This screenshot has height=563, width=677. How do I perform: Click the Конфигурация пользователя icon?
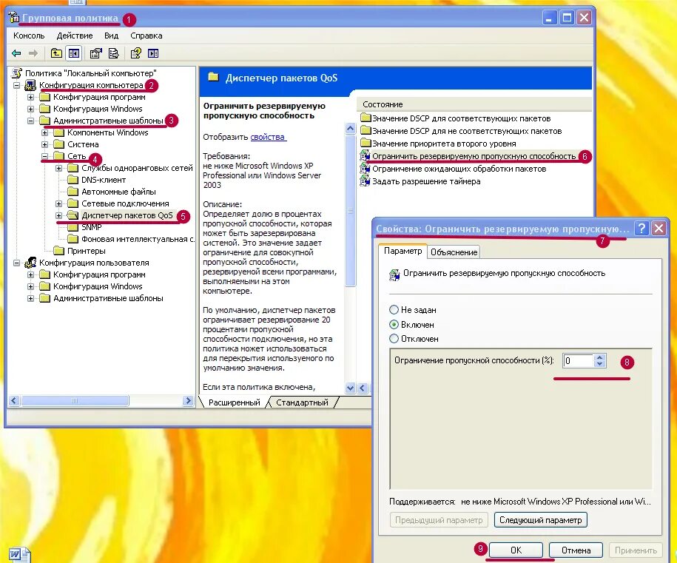click(x=30, y=263)
